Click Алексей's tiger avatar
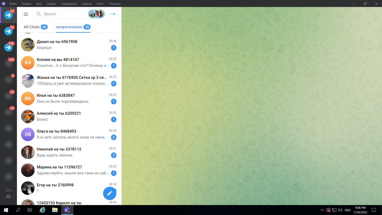382x215 pixels. tap(28, 116)
